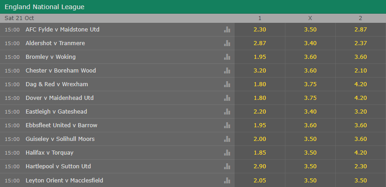The image size is (386, 187).
Task: Pick Hartlepool home odds 2.90
Action: pos(260,166)
